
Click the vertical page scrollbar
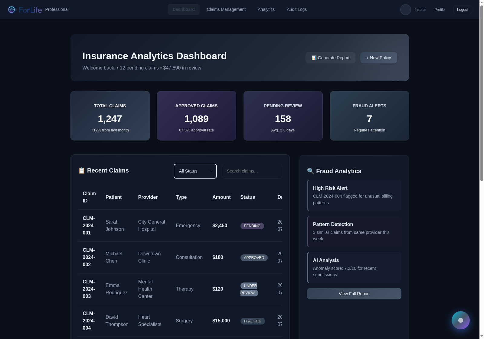point(482,94)
